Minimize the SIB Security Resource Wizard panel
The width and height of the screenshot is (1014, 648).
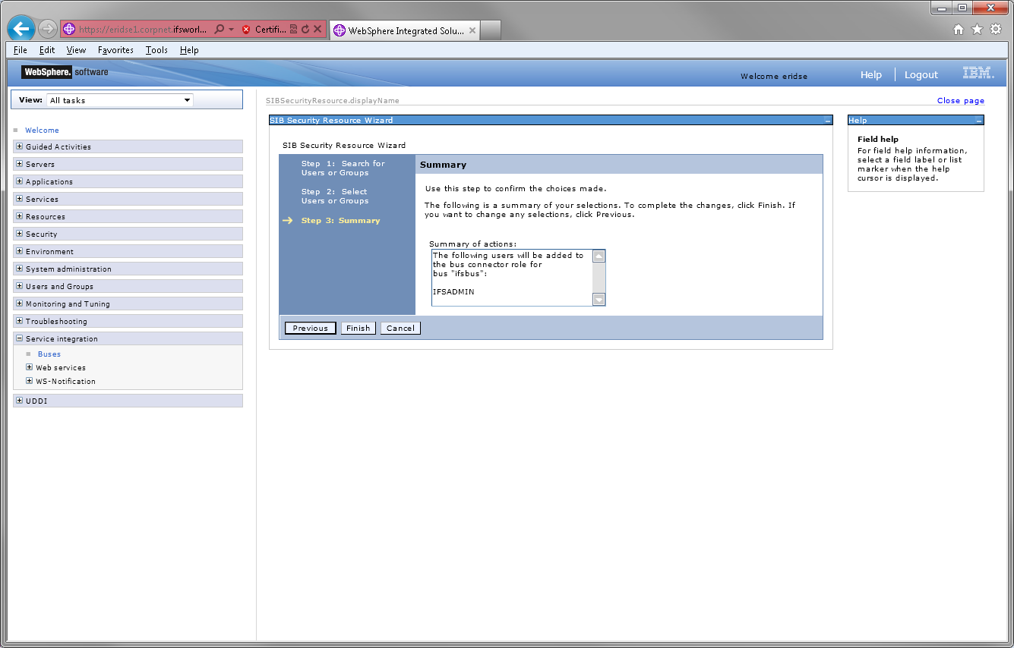point(826,120)
